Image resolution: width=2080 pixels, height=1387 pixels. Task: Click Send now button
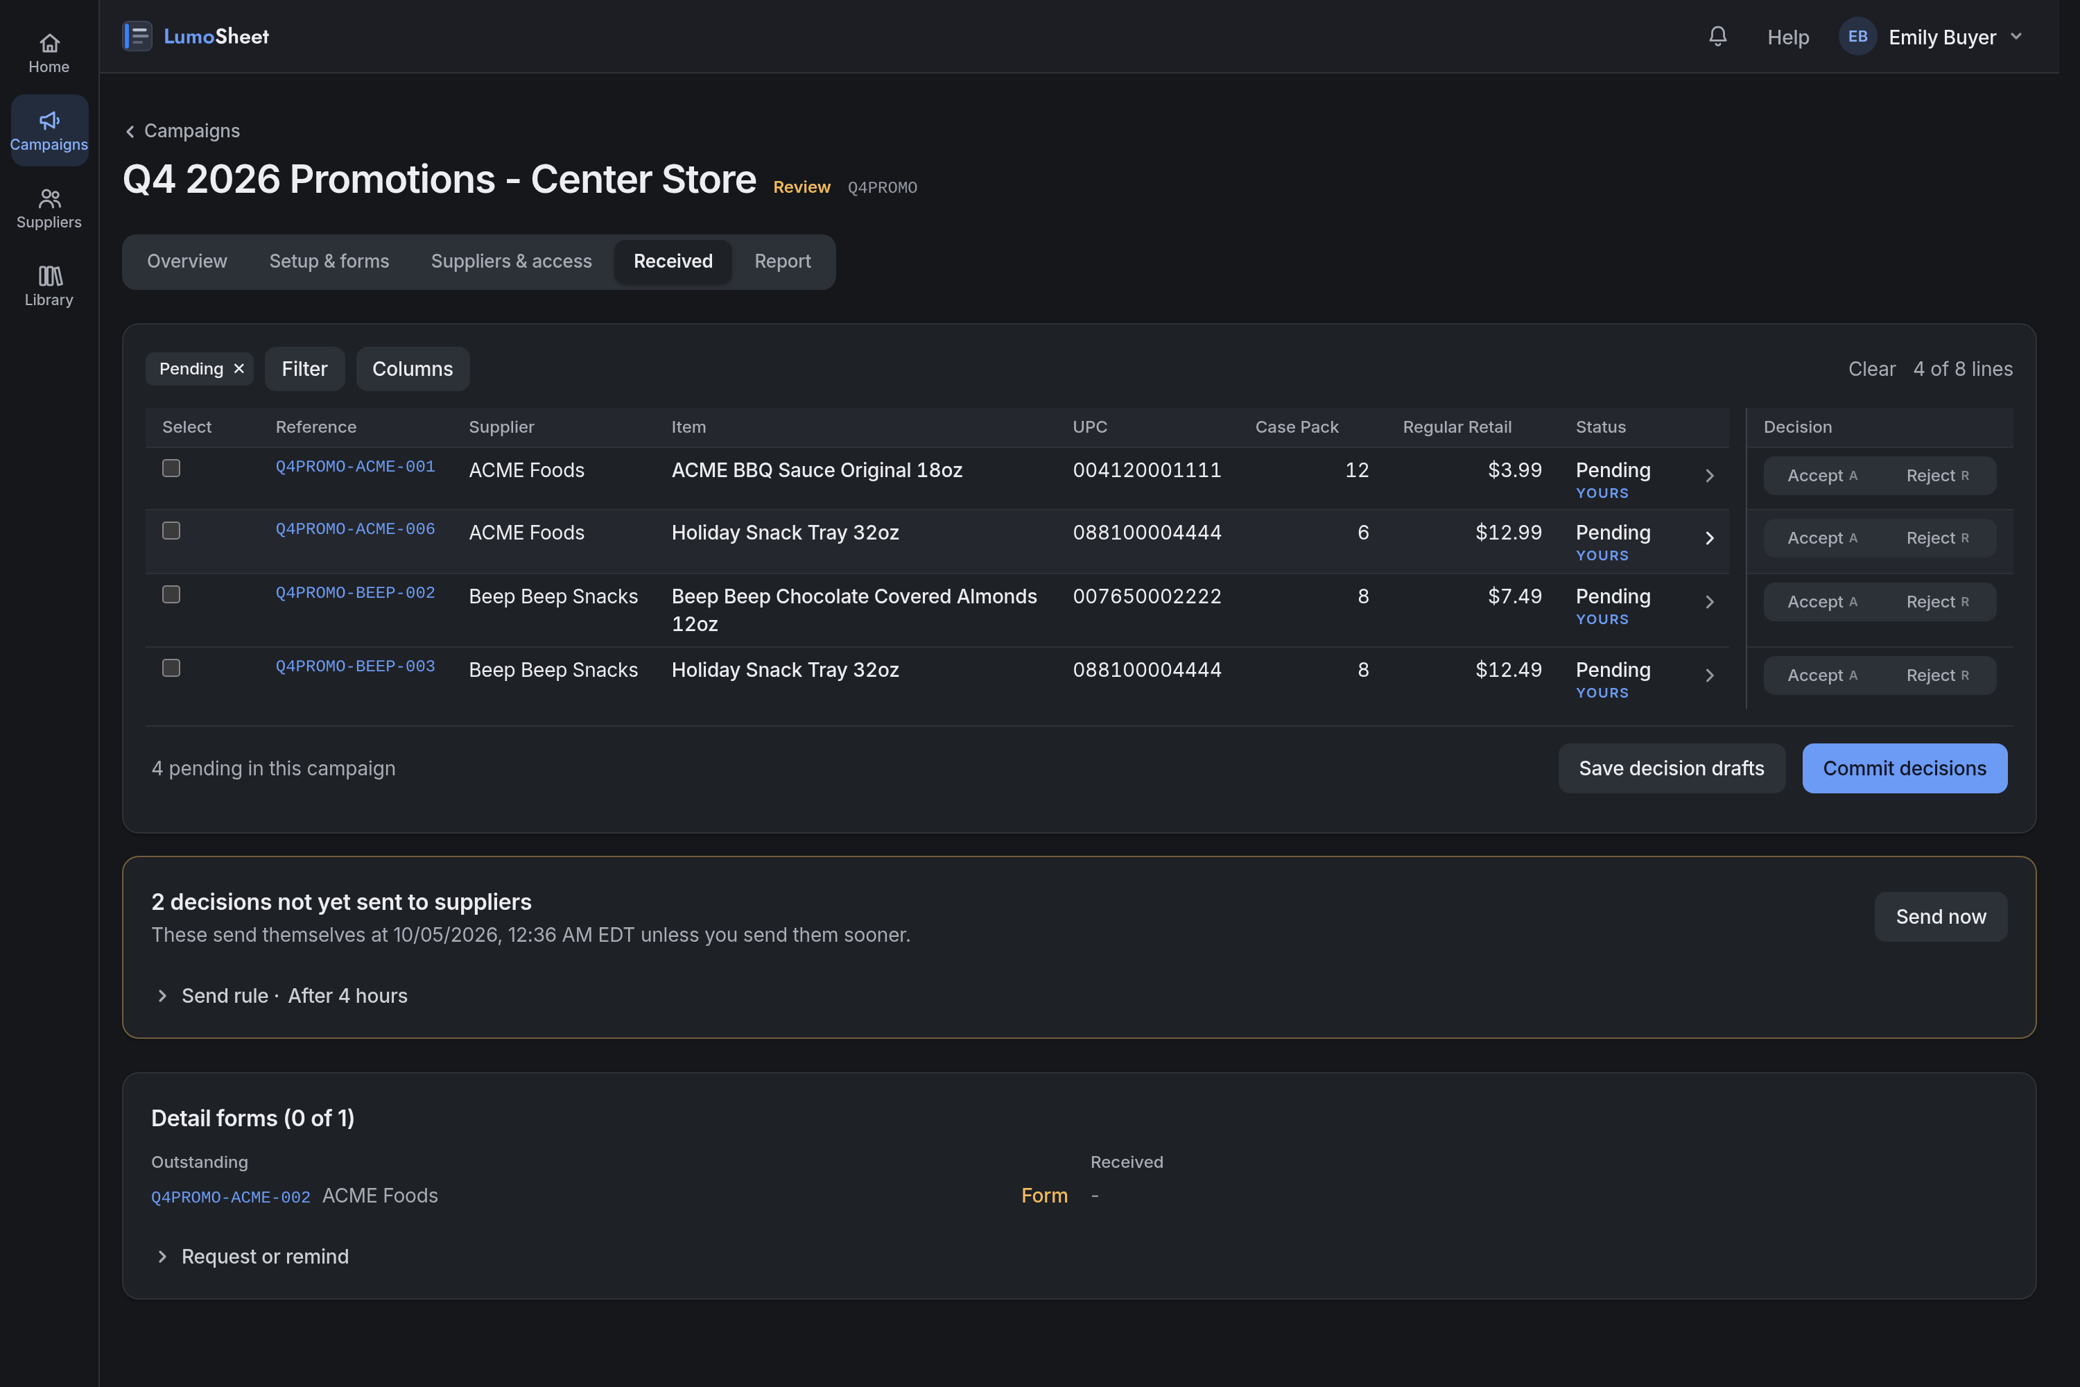coord(1940,918)
